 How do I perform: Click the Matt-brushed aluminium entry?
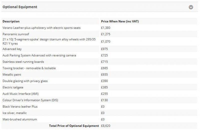(20, 119)
